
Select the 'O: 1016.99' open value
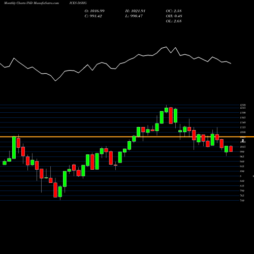click(94, 11)
